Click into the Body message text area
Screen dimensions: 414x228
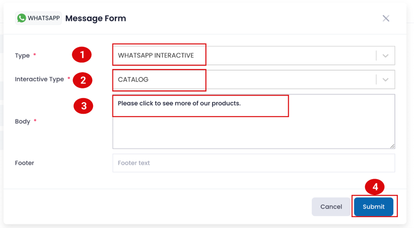click(253, 127)
